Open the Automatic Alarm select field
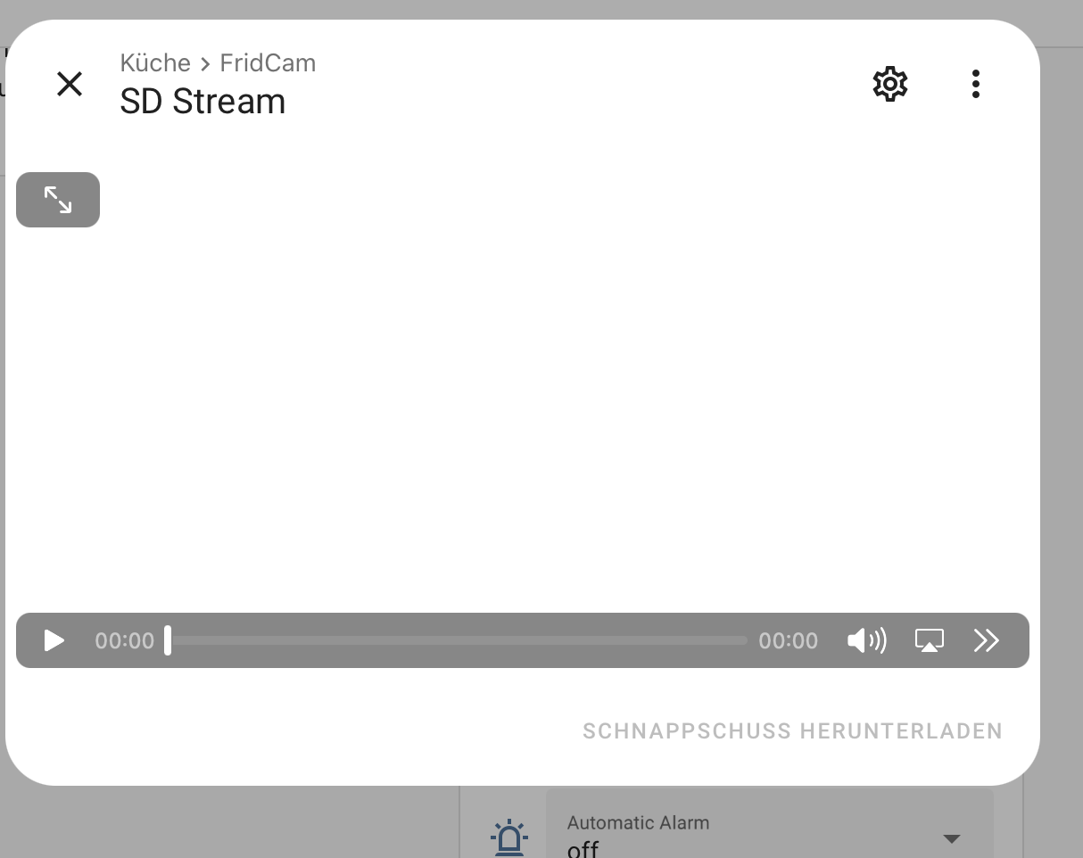1083x858 pixels. pos(770,823)
